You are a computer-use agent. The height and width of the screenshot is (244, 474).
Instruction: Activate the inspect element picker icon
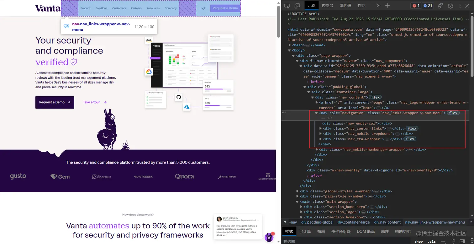pyautogui.click(x=287, y=6)
